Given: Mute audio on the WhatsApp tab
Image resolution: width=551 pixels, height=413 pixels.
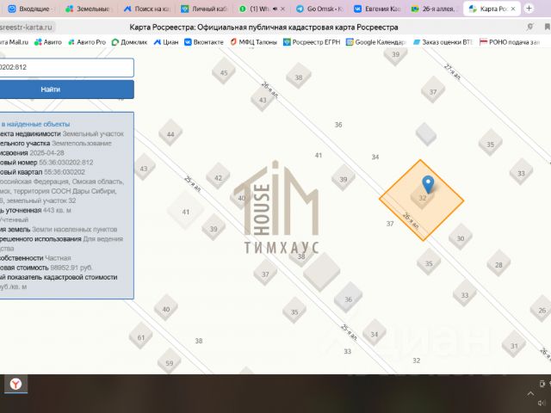Looking at the screenshot, I should pos(275,9).
